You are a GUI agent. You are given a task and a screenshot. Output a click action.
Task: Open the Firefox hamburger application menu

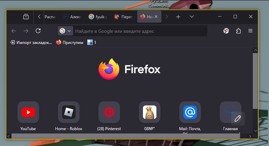250,31
